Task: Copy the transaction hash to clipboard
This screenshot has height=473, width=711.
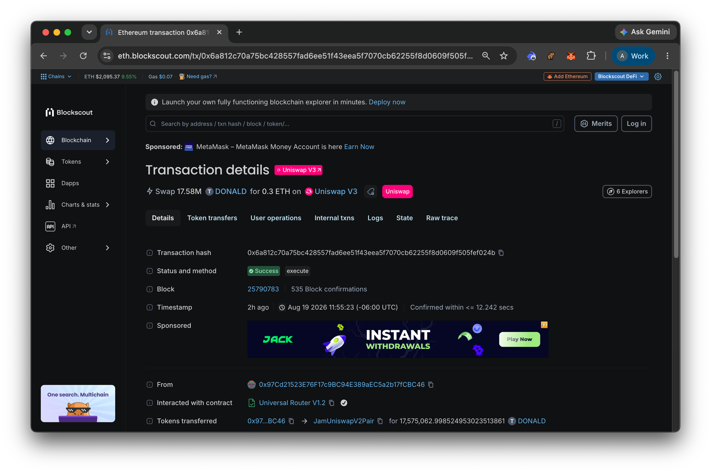Action: tap(501, 253)
